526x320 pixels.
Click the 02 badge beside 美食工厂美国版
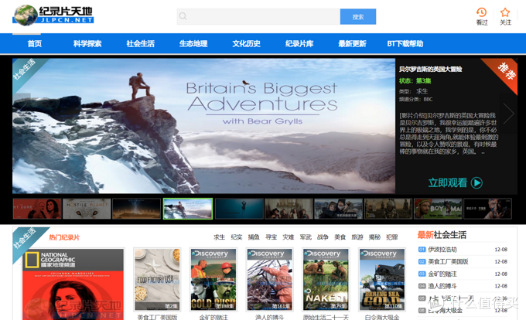[422, 262]
